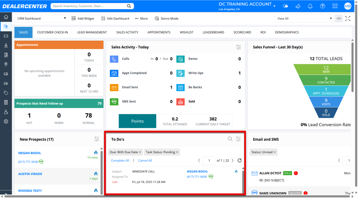Click the notifications bell icon
Image resolution: width=358 pixels, height=198 pixels.
[x=310, y=6]
